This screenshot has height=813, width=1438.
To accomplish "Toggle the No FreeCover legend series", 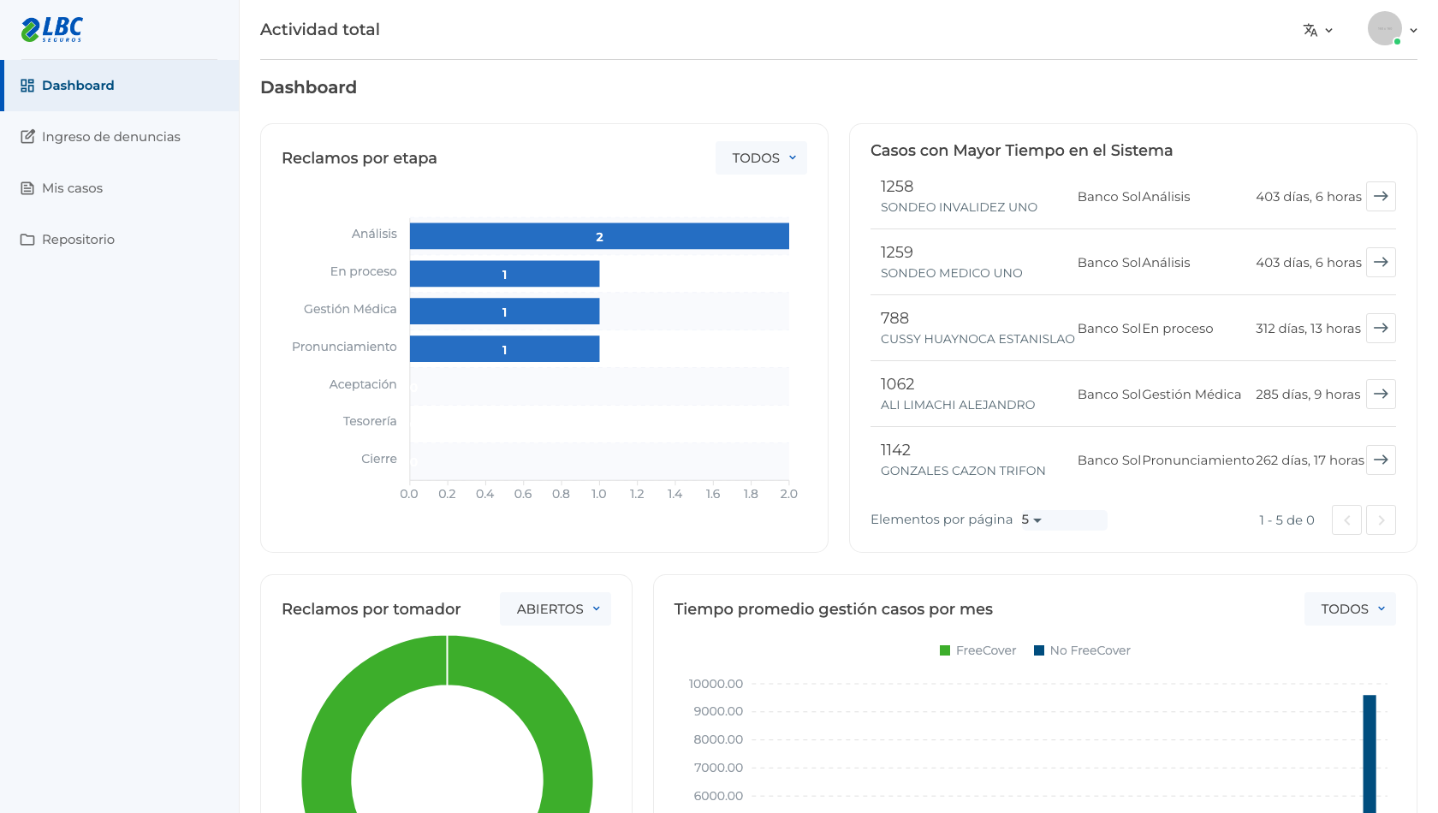I will [1082, 650].
